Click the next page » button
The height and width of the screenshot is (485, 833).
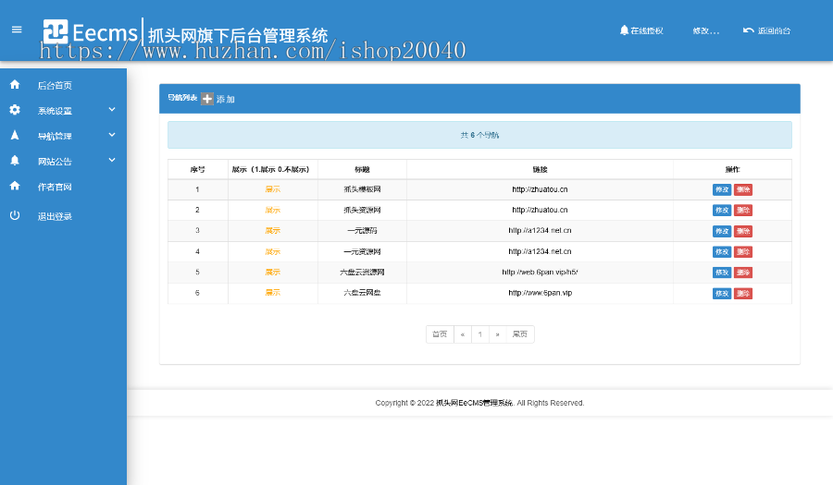(x=498, y=334)
